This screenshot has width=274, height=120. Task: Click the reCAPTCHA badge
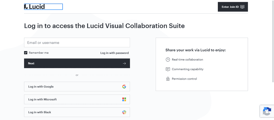267,111
